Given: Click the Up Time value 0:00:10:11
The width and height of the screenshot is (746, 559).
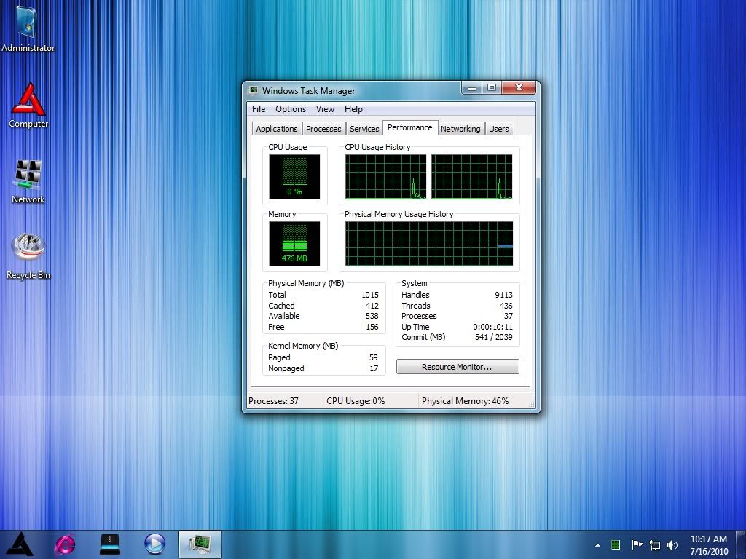Looking at the screenshot, I should 493,327.
